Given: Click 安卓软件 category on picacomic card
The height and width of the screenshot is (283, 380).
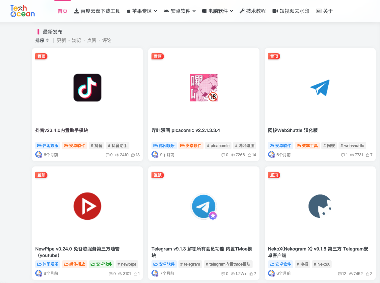Looking at the screenshot, I should 191,146.
